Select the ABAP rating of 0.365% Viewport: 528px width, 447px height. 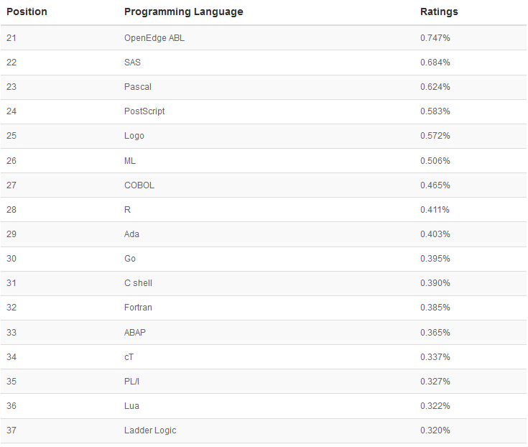click(x=435, y=333)
